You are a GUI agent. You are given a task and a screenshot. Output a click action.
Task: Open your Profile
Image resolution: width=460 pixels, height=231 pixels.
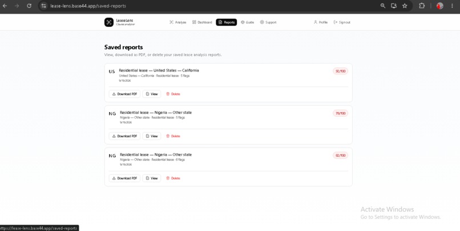coord(320,22)
